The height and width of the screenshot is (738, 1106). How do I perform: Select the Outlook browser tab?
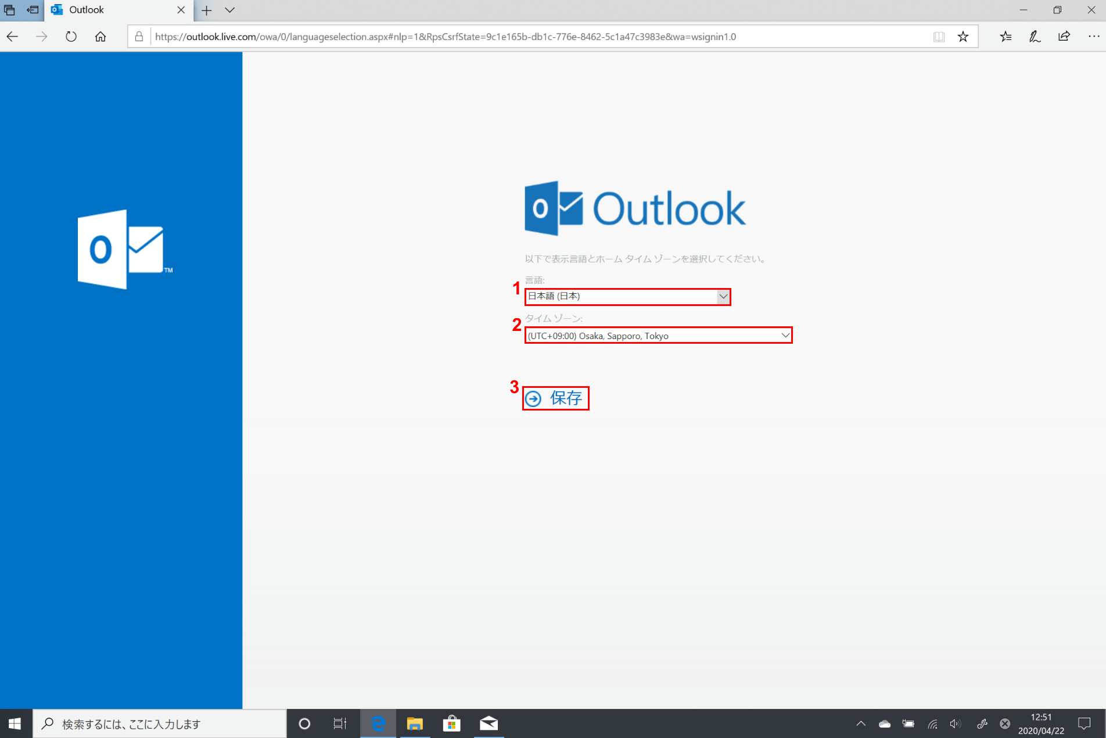click(x=119, y=10)
